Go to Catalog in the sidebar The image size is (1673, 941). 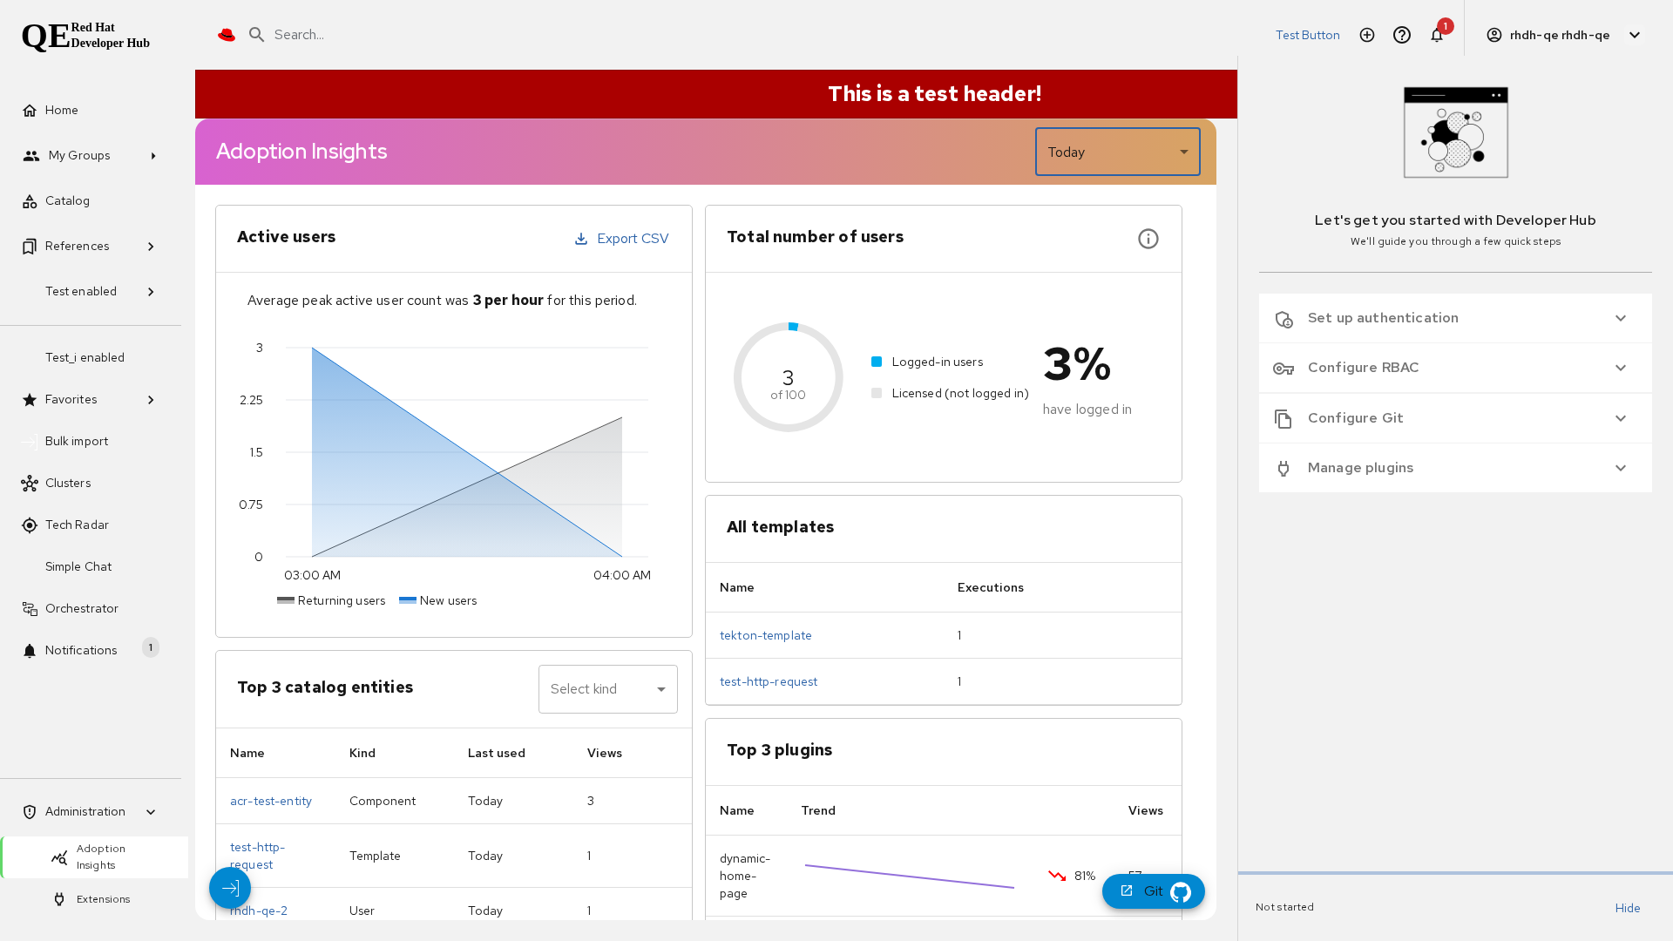(67, 200)
